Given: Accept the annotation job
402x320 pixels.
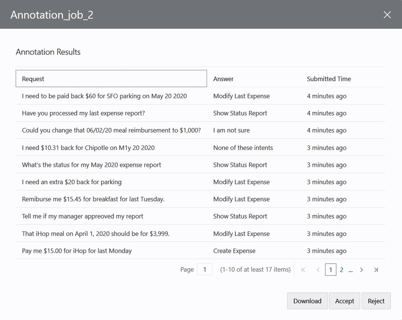Looking at the screenshot, I should (x=344, y=301).
